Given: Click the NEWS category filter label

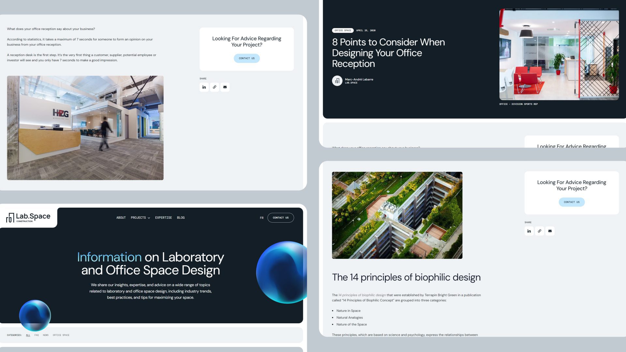Looking at the screenshot, I should [46, 335].
